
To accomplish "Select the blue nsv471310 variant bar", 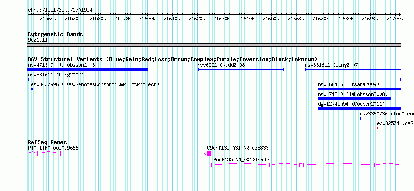I will (x=354, y=99).
